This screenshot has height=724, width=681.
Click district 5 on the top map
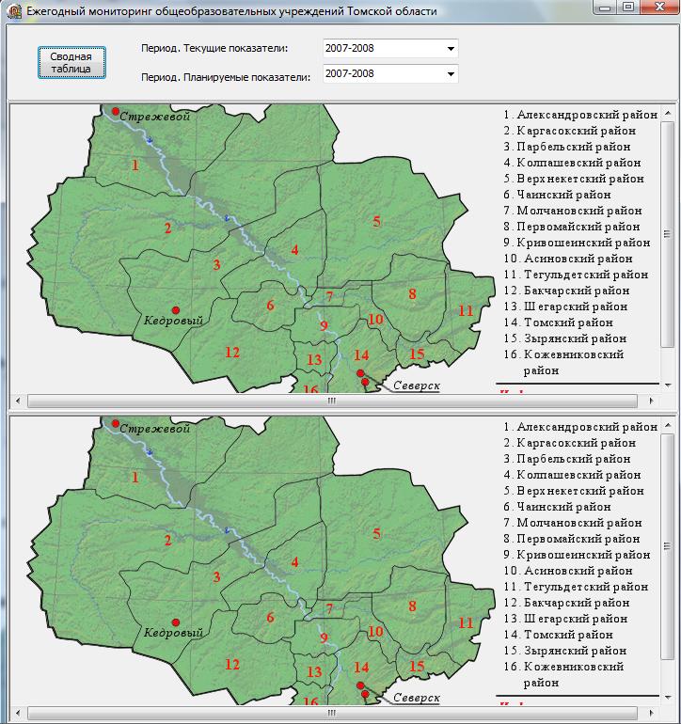(x=377, y=222)
